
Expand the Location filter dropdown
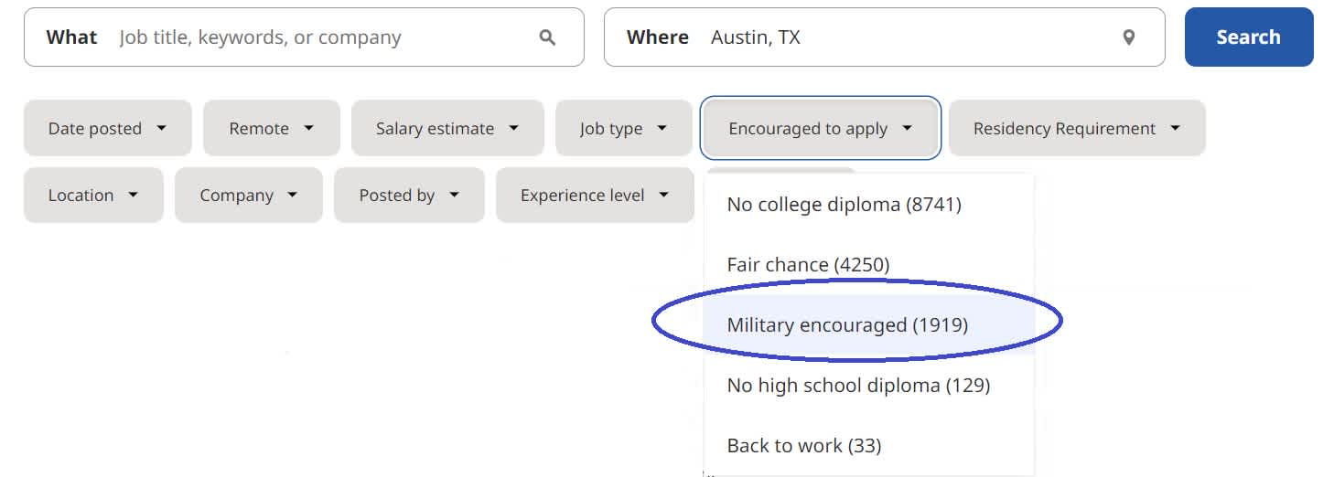pos(93,195)
